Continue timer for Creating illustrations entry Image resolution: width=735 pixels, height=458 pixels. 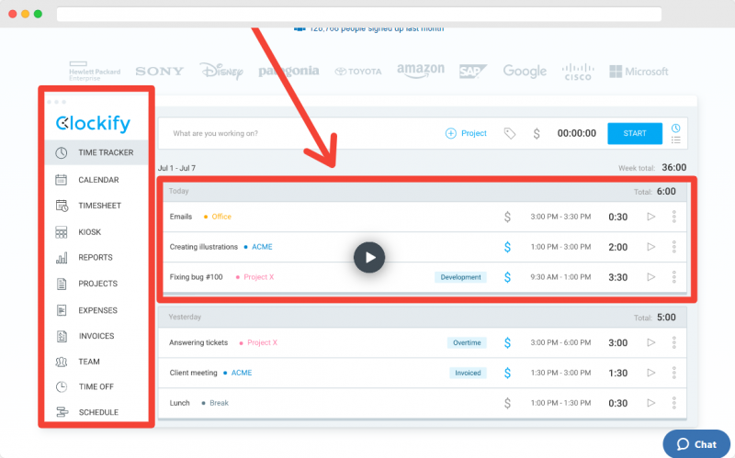pos(651,247)
